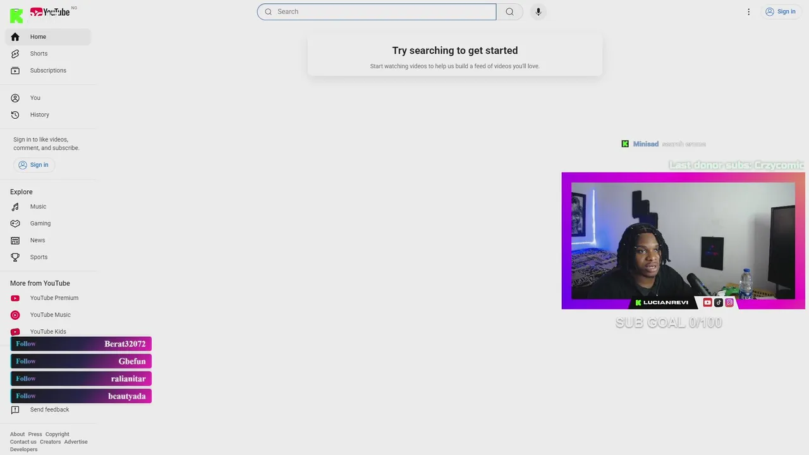Click the sidebar Sign in button
Image resolution: width=809 pixels, height=455 pixels.
tap(33, 165)
